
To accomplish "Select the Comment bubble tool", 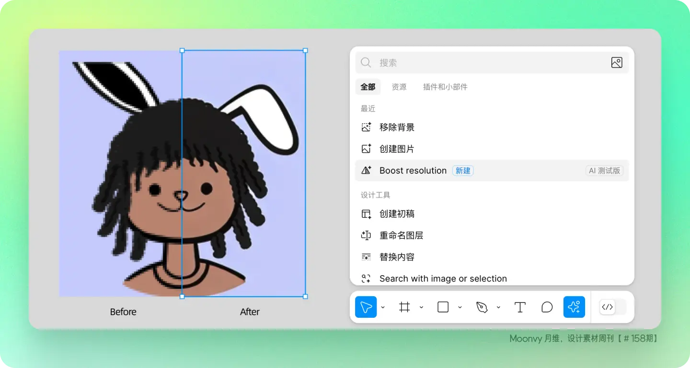I will [547, 307].
